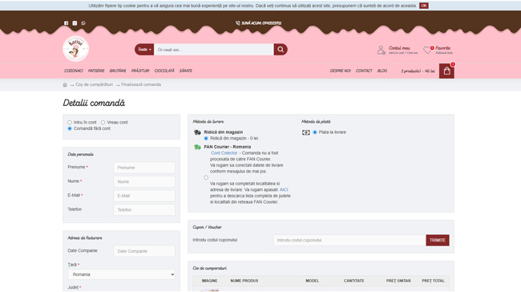The image size is (521, 292).
Task: Click 'Finalizează comanda' breadcrumb
Action: pyautogui.click(x=141, y=84)
